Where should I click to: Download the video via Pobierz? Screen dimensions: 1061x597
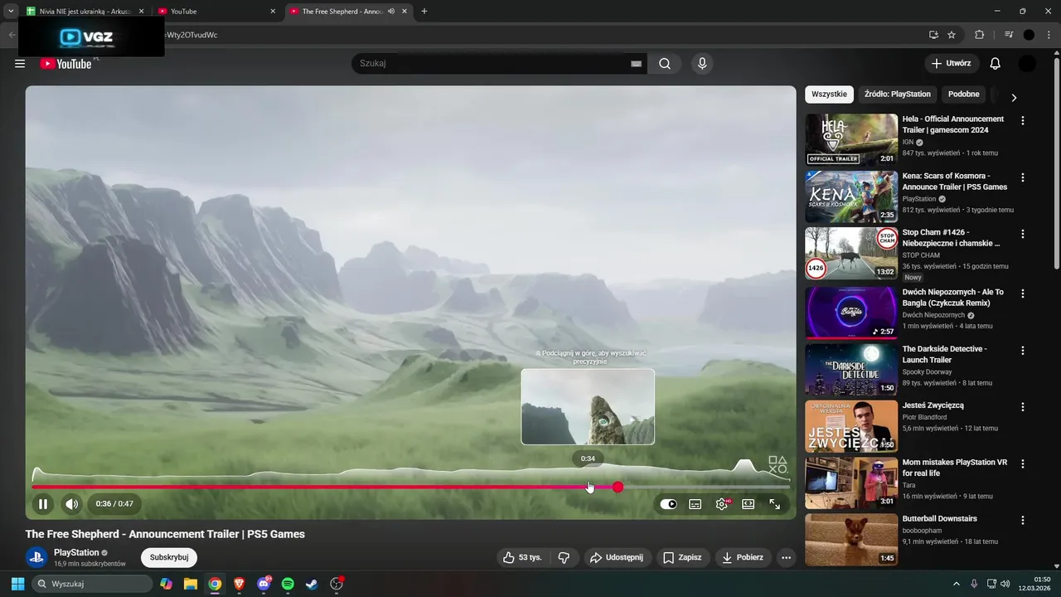click(x=743, y=557)
